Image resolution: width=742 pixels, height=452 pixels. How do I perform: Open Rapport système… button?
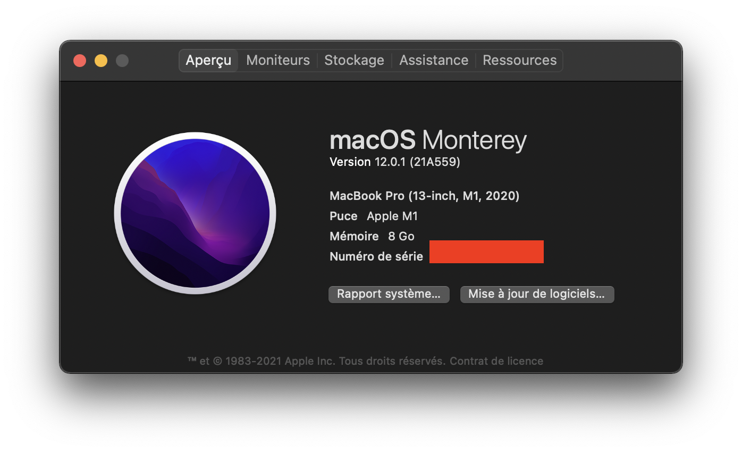pyautogui.click(x=389, y=294)
